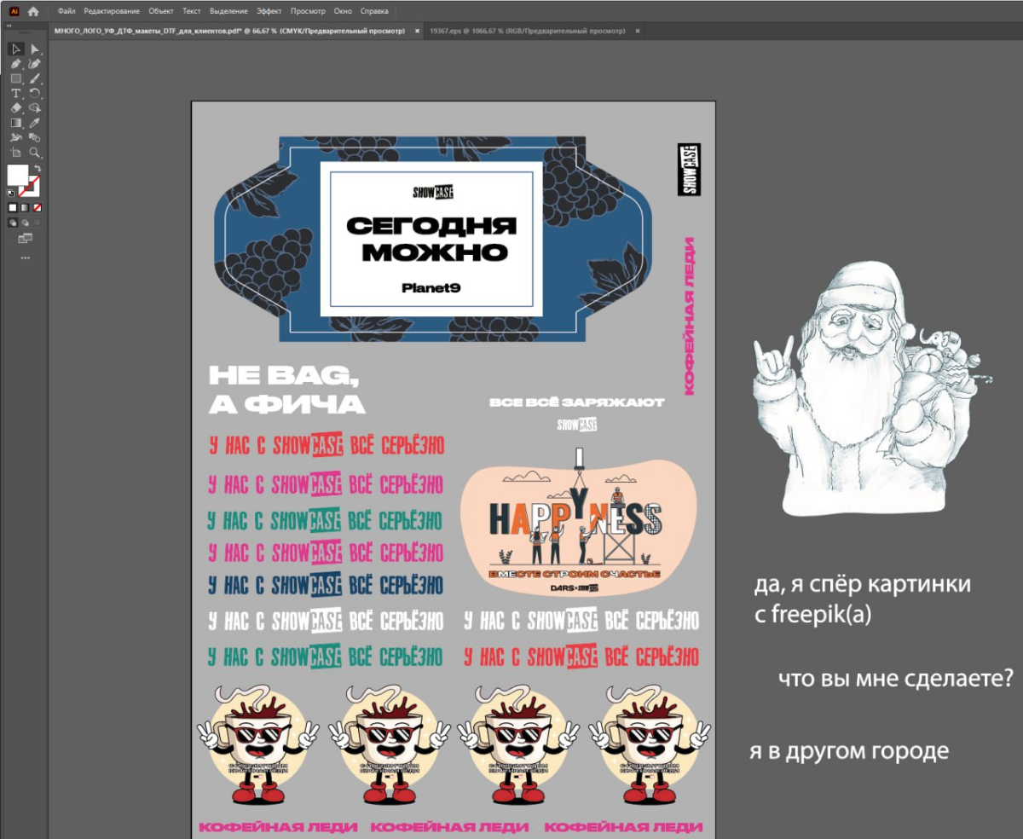Click the Default Fill and Stroke icon
Screen dimensions: 1023x839
pos(12,193)
